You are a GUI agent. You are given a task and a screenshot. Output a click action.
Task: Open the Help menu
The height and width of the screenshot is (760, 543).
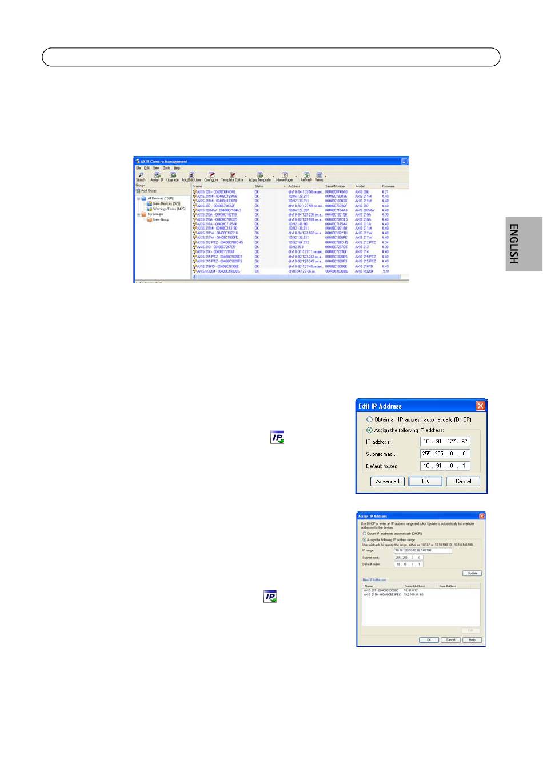pos(177,168)
